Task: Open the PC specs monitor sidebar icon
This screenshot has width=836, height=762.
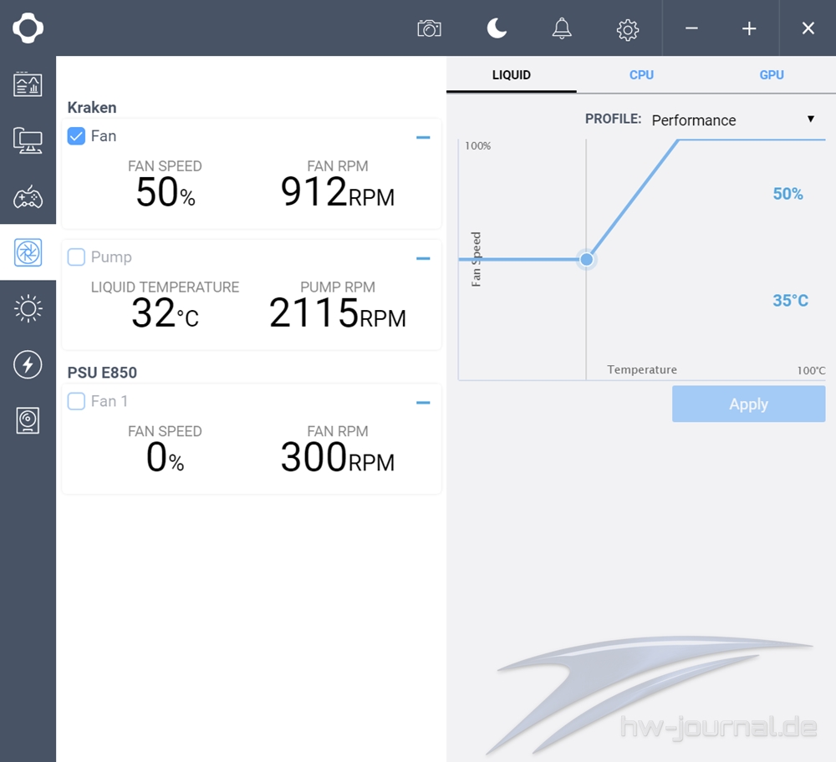Action: click(x=28, y=140)
